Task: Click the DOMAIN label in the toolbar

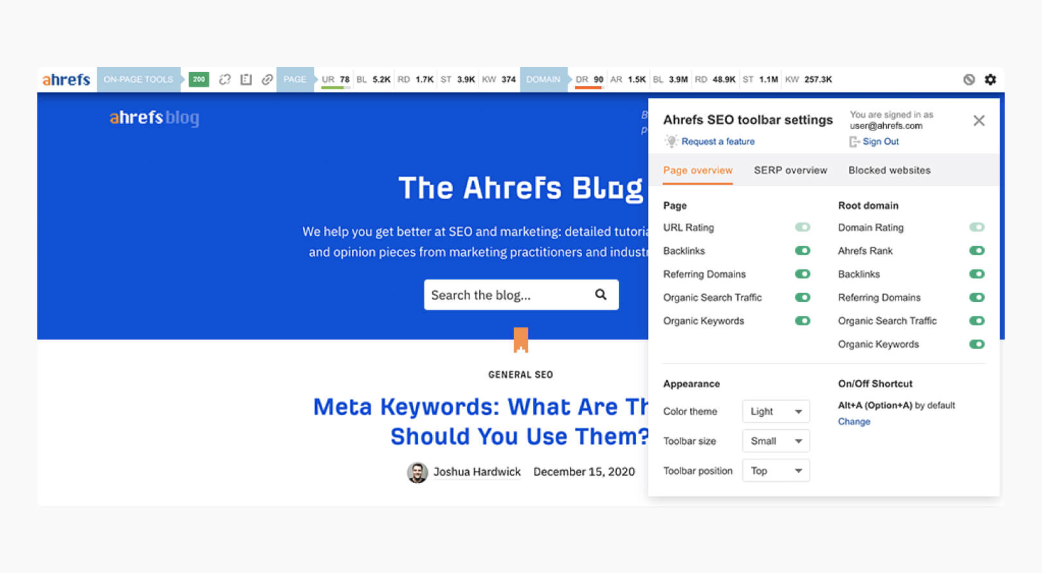Action: [x=544, y=80]
